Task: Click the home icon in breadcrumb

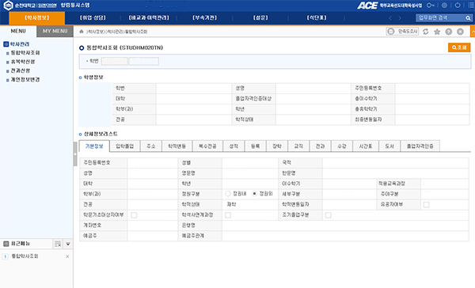Action: [x=82, y=32]
